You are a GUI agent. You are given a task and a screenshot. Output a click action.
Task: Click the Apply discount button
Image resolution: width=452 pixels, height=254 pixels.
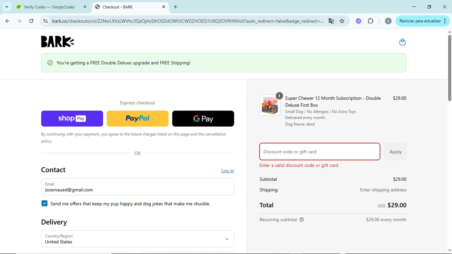click(395, 152)
